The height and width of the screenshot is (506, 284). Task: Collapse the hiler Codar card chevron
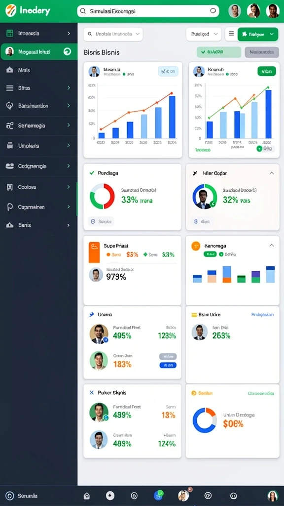coord(272,173)
